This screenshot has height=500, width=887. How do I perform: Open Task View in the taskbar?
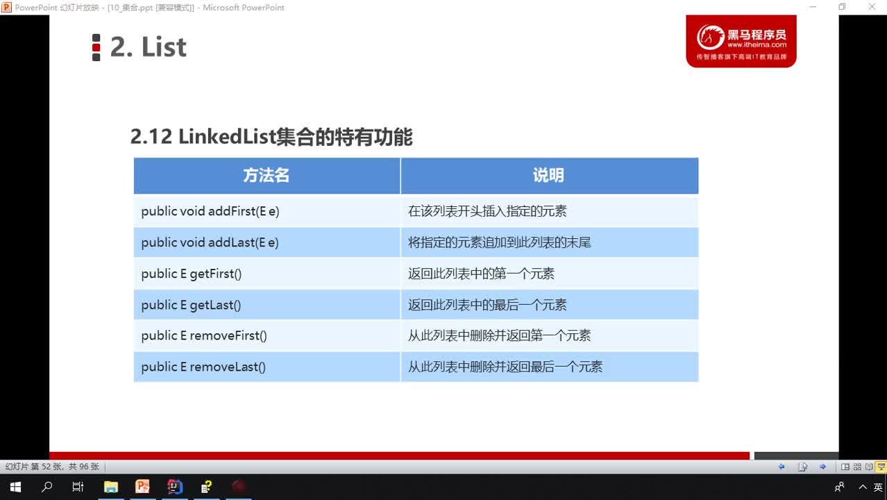[x=78, y=487]
